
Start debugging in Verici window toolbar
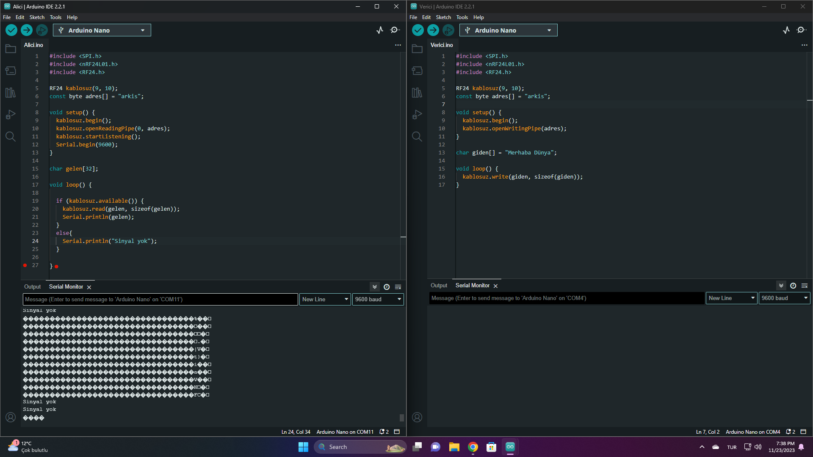pos(448,30)
